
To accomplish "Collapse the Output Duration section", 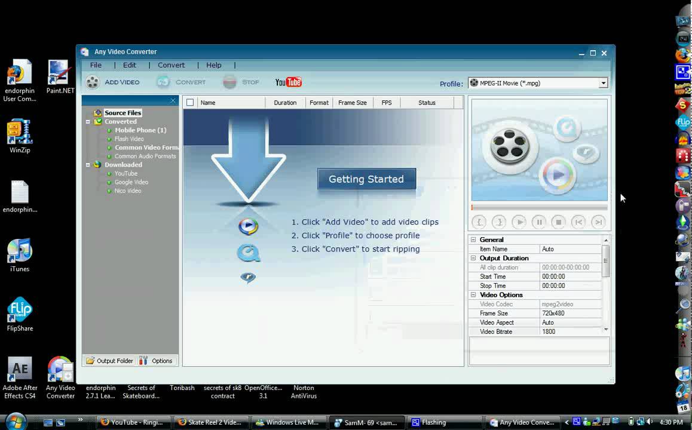I will click(473, 259).
